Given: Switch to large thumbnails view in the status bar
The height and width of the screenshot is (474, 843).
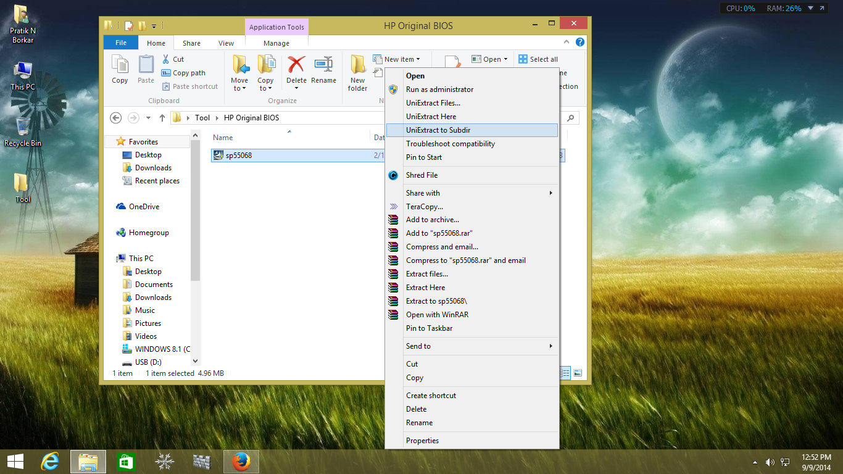Looking at the screenshot, I should coord(578,373).
